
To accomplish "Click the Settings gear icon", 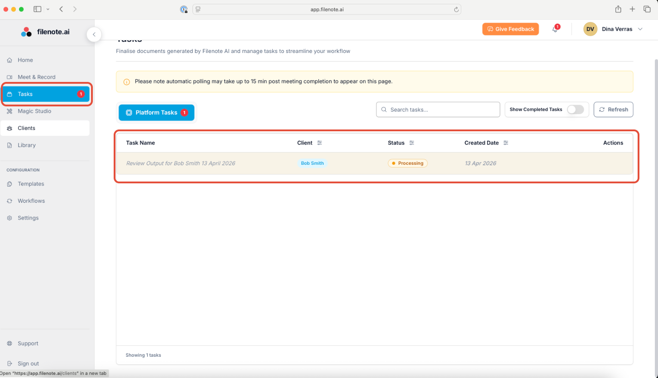I will coord(10,218).
